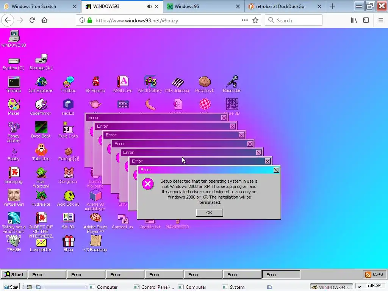Open a new browser tab
388x291 pixels.
point(332,6)
